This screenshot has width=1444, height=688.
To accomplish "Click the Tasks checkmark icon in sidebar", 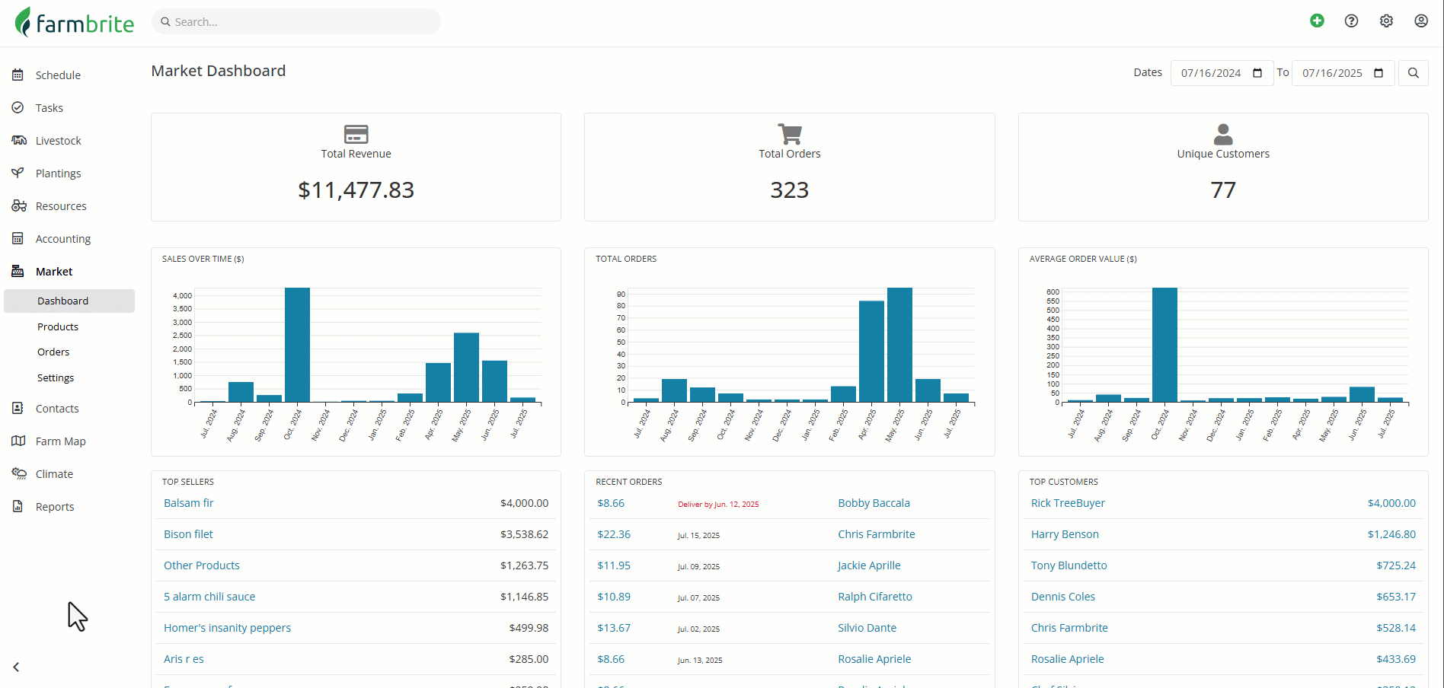I will point(18,107).
